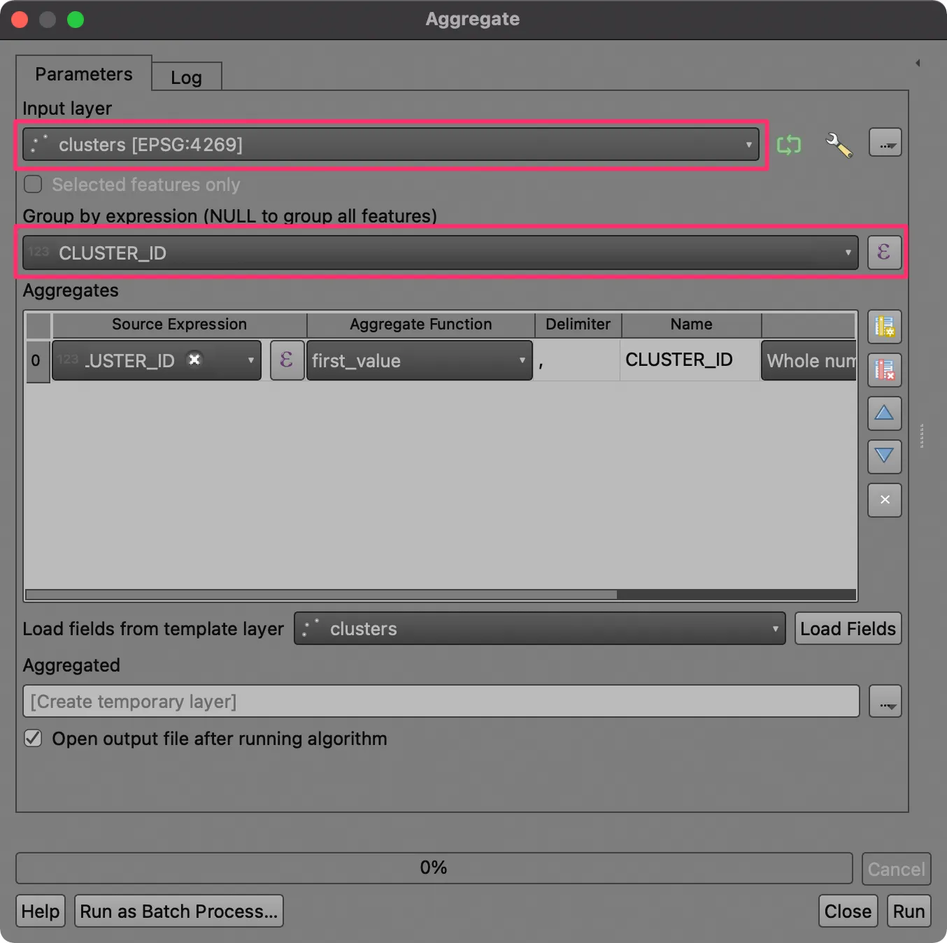
Task: Toggle Selected features only checkbox
Action: coord(33,185)
